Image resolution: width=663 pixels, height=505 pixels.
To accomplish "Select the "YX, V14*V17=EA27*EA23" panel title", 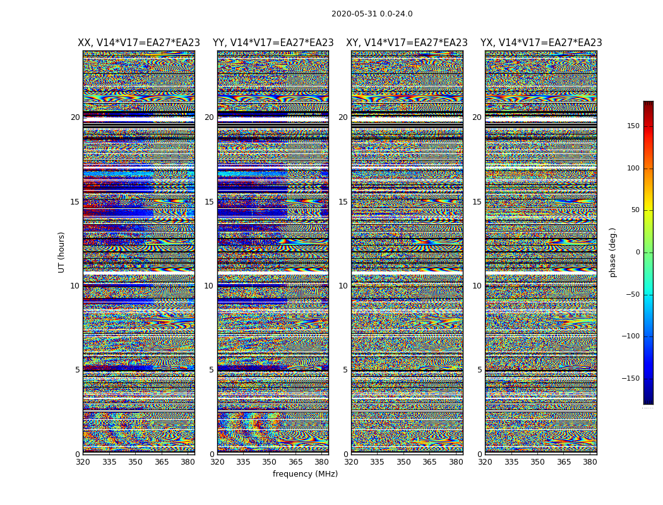I will 541,43.
